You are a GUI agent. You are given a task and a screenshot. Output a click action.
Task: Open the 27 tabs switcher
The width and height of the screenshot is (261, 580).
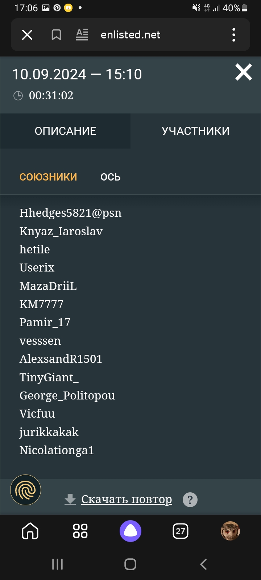click(x=181, y=531)
